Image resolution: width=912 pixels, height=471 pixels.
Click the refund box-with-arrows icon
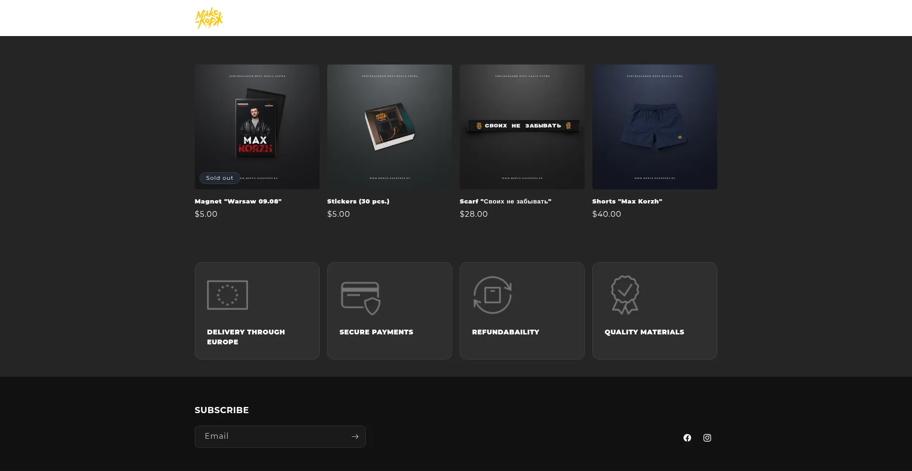coord(493,295)
